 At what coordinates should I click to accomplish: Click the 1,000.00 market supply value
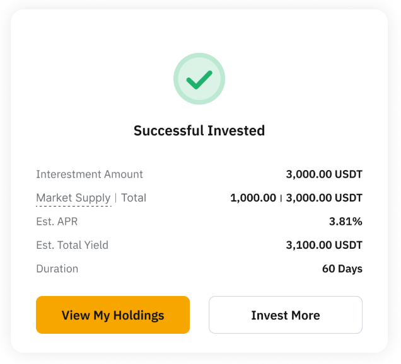(253, 198)
